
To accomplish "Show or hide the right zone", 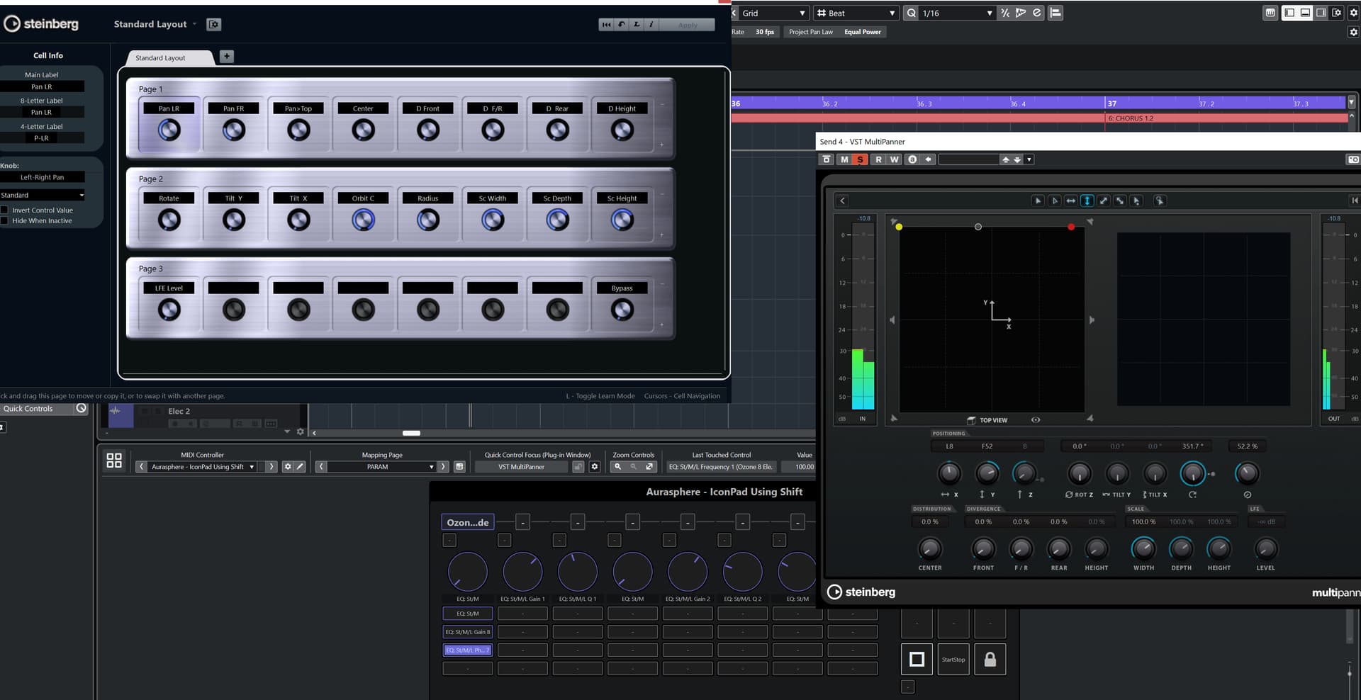I will 1321,13.
